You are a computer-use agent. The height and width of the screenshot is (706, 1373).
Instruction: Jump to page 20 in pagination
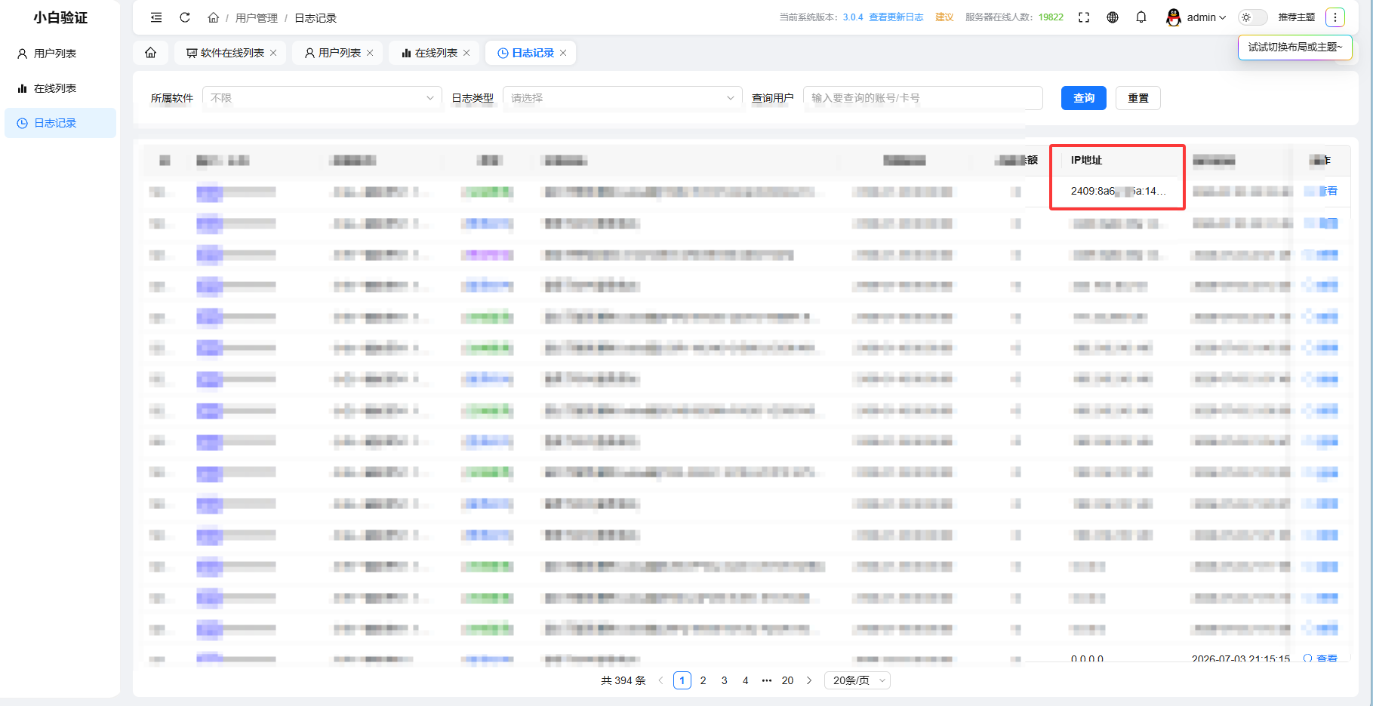pyautogui.click(x=788, y=680)
